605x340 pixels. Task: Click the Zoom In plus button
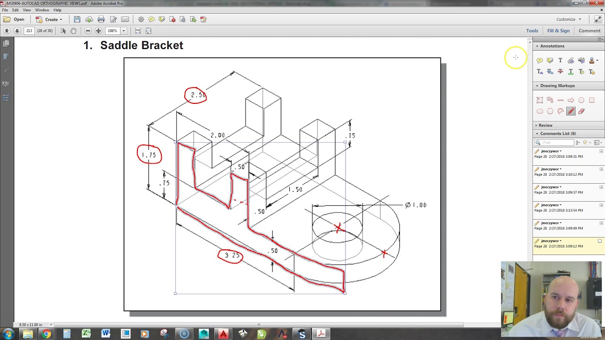[98, 31]
